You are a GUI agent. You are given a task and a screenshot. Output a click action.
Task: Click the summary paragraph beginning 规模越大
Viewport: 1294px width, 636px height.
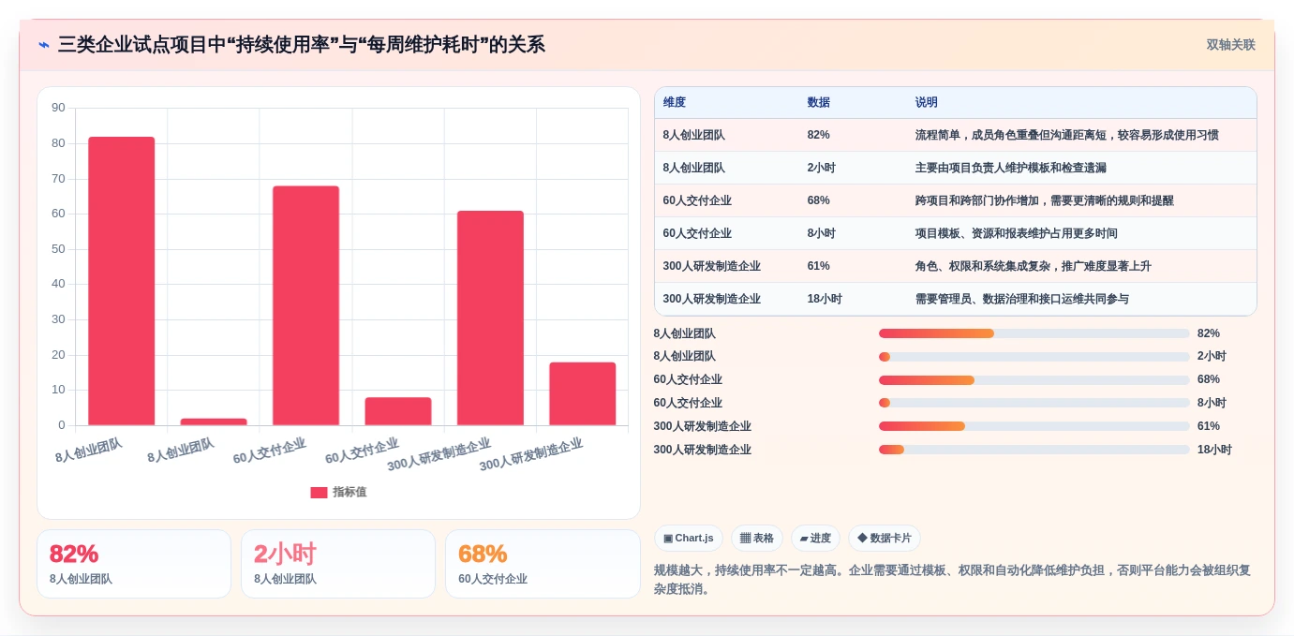[952, 580]
